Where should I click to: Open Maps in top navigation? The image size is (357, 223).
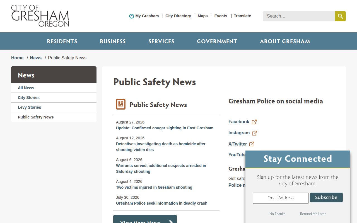point(203,16)
